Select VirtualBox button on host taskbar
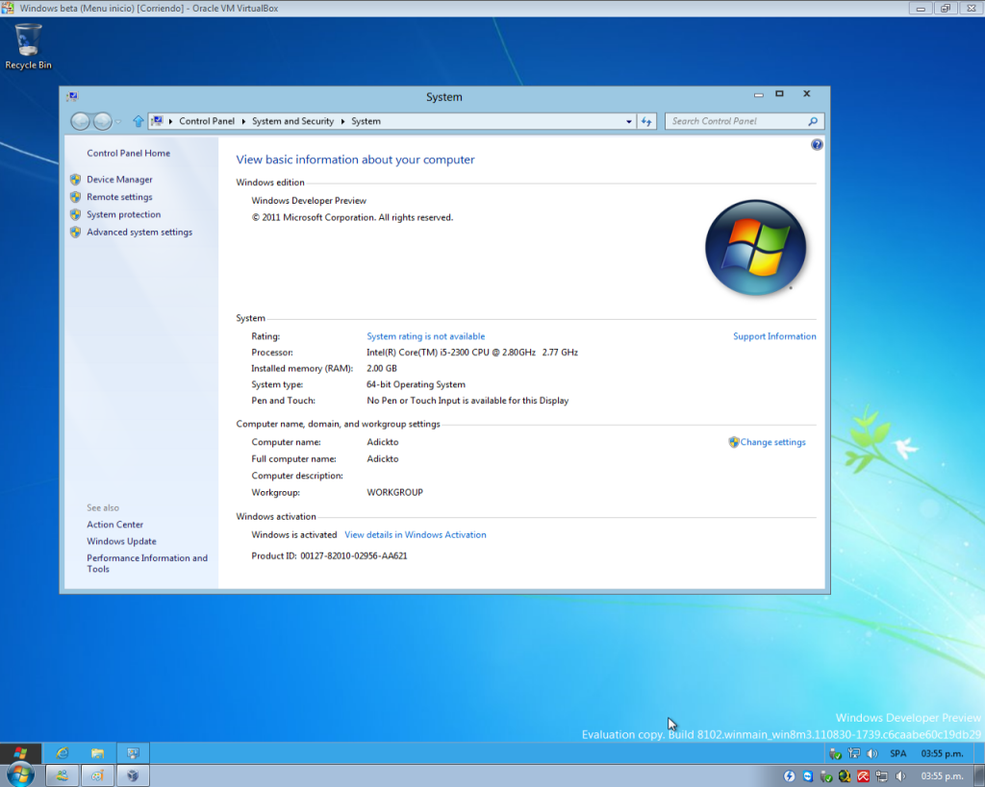 (x=133, y=775)
